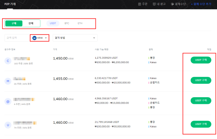The image size is (217, 139).
Task: Select the USDT coin tab
Action: [x=53, y=23]
